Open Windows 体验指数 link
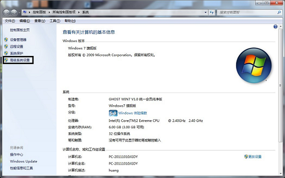The height and width of the screenshot is (178, 285). click(133, 113)
